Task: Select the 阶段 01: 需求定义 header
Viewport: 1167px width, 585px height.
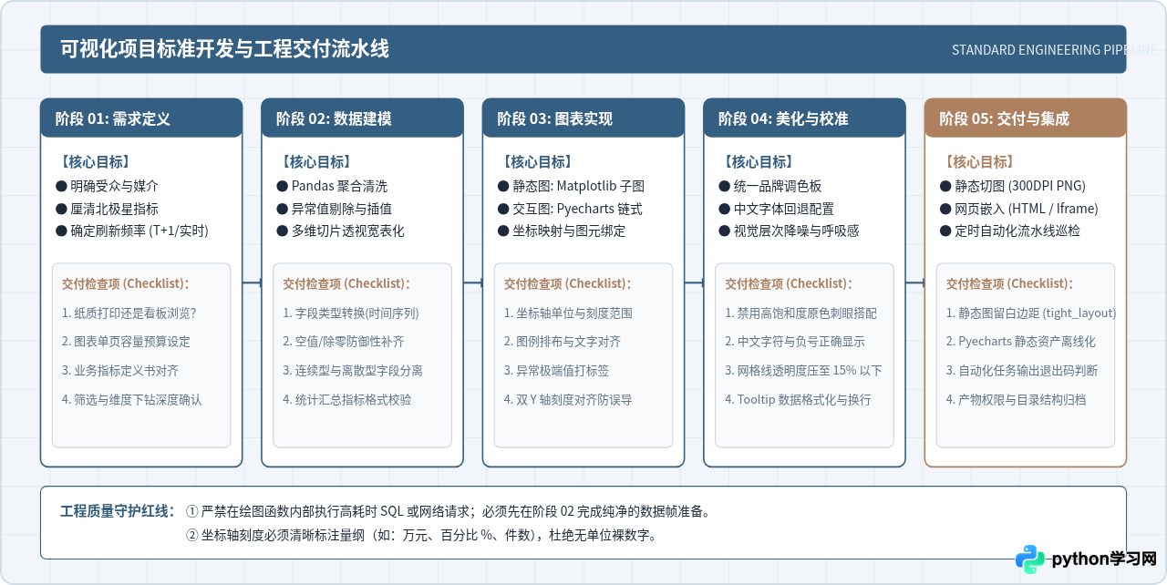Action: [x=141, y=118]
